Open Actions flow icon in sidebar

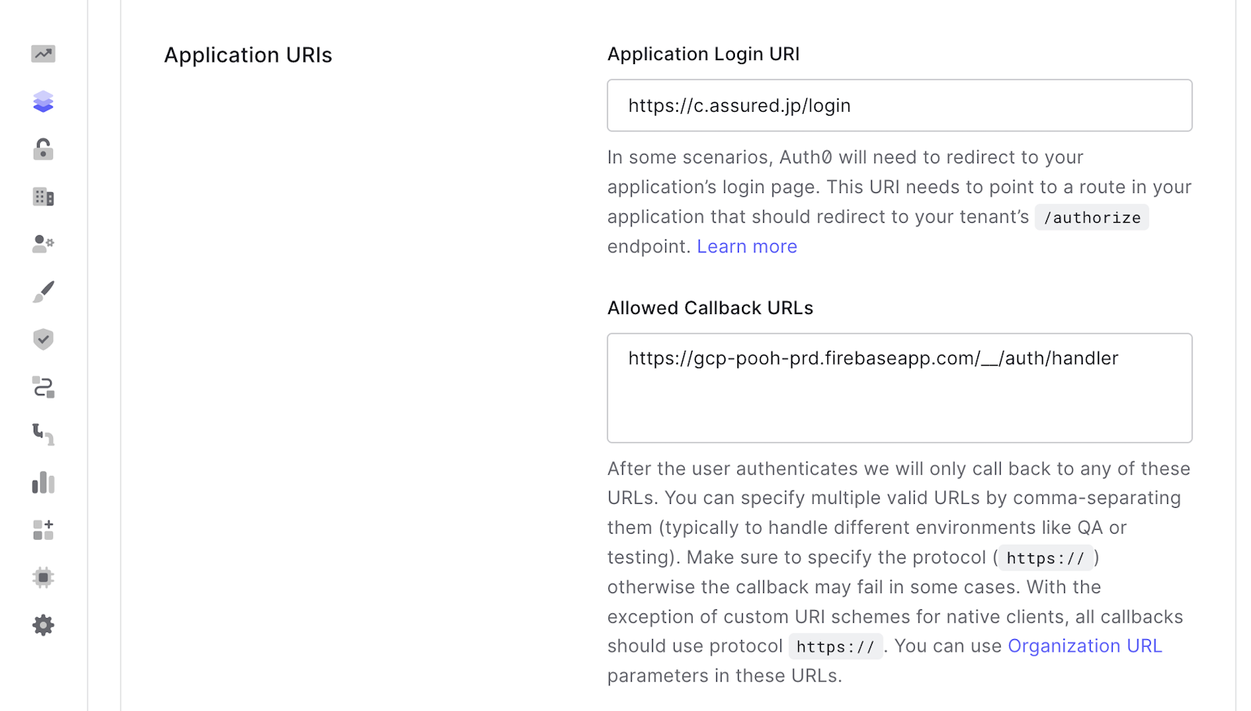[43, 387]
